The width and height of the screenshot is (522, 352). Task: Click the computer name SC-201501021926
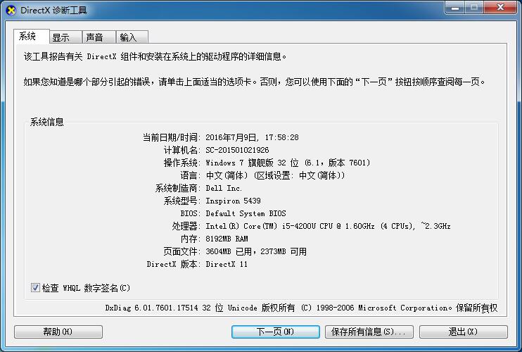point(237,150)
